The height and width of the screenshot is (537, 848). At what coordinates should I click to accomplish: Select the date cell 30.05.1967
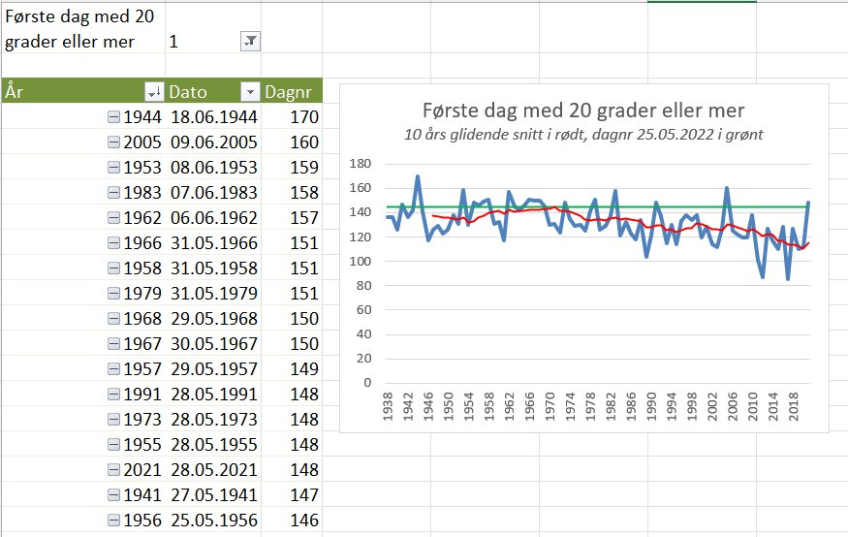point(213,343)
